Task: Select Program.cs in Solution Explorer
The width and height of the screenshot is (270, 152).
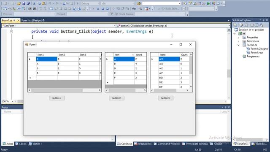Action: coord(253,56)
